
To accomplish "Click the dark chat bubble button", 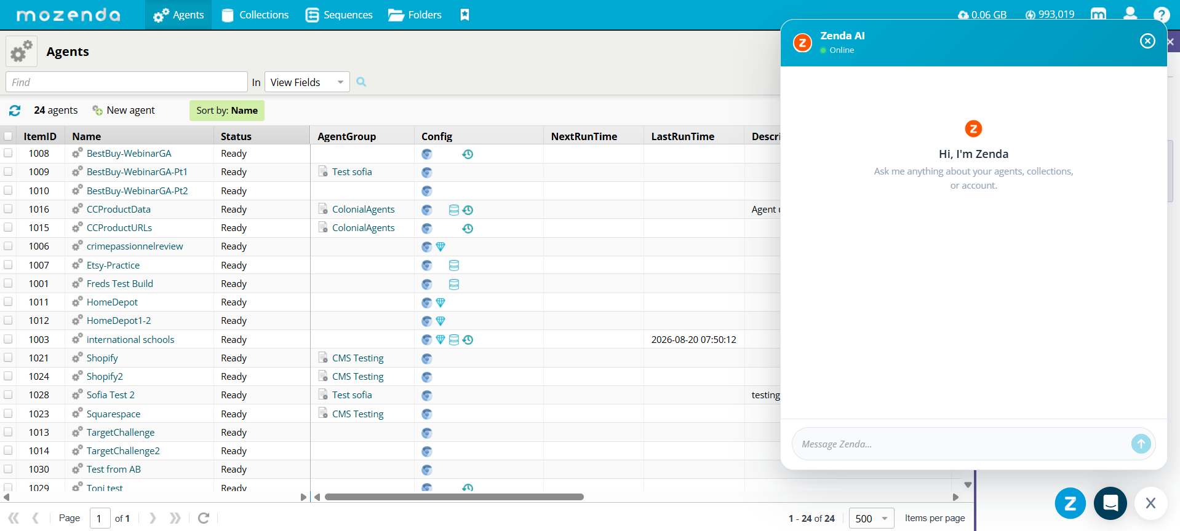I will pos(1110,503).
